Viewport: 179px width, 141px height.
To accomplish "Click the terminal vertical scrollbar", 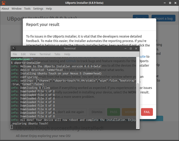I will click(138, 106).
